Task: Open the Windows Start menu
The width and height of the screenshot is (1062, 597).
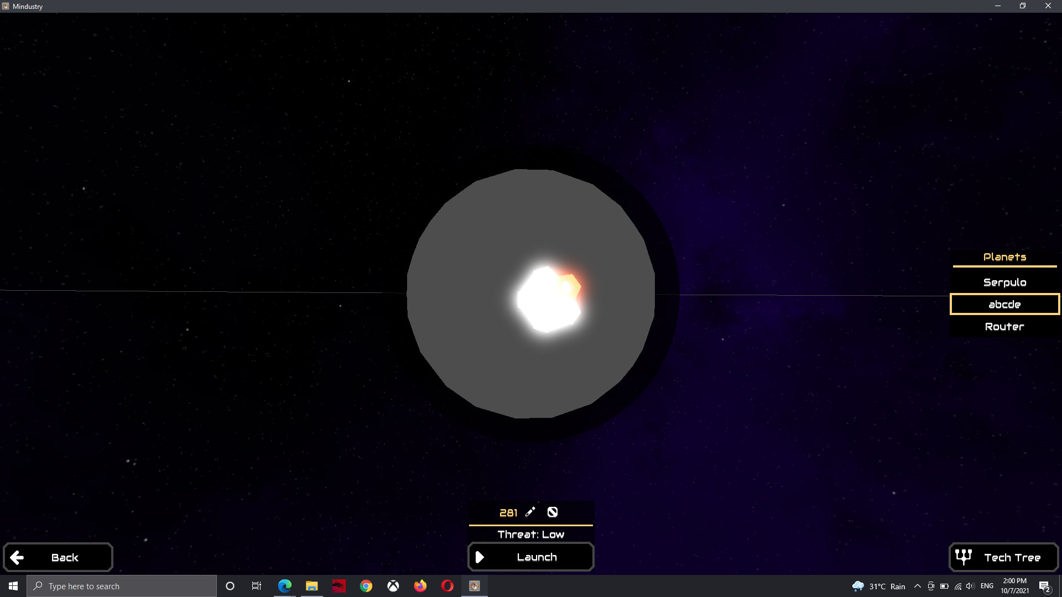Action: pyautogui.click(x=13, y=586)
